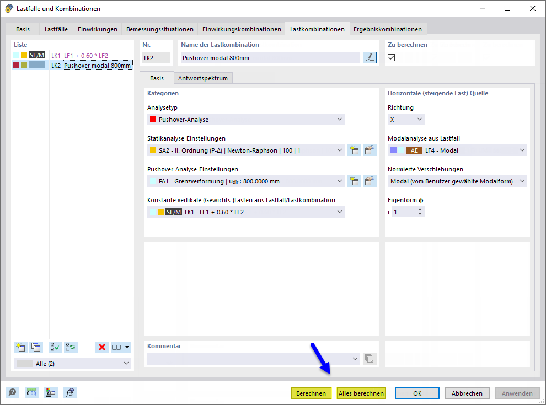Click the Nr. field showing LK2
Screen dimensions: 546x405
[x=156, y=58]
